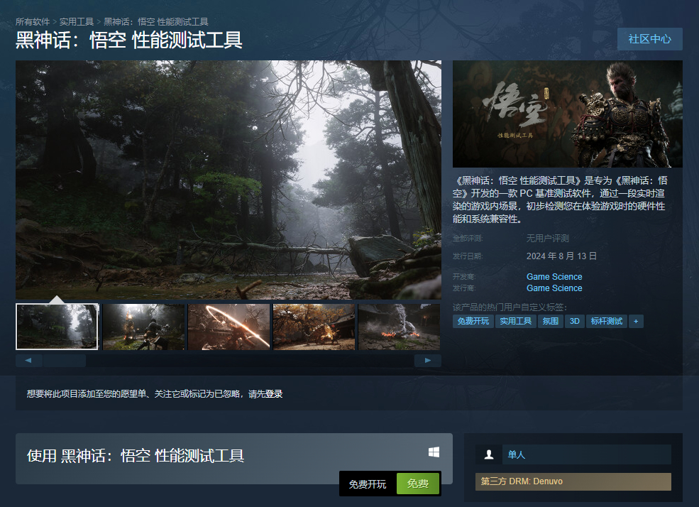This screenshot has width=699, height=507.
Task: Open the 所有软件 breadcrumb link
Action: (33, 22)
